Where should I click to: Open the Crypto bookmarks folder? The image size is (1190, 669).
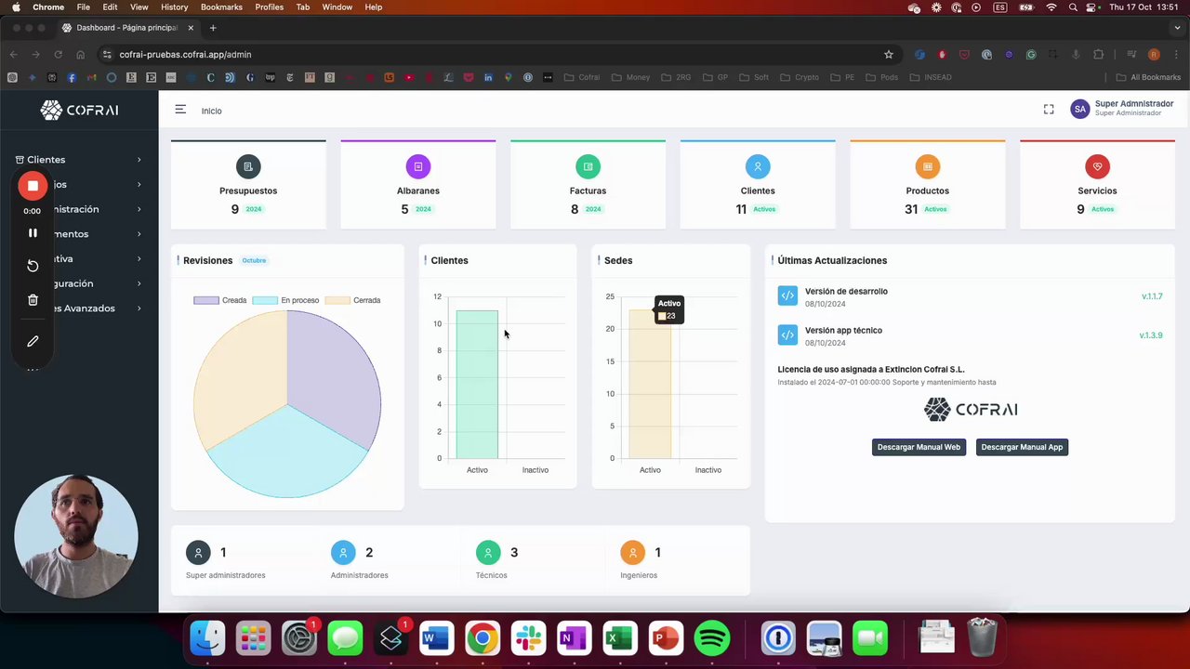point(800,77)
